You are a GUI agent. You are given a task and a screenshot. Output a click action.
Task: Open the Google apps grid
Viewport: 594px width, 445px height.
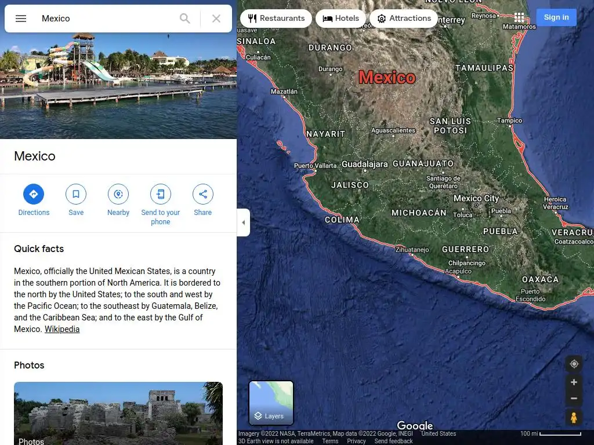coord(519,17)
